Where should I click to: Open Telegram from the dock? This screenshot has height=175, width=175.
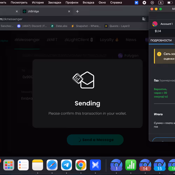tap(66, 165)
